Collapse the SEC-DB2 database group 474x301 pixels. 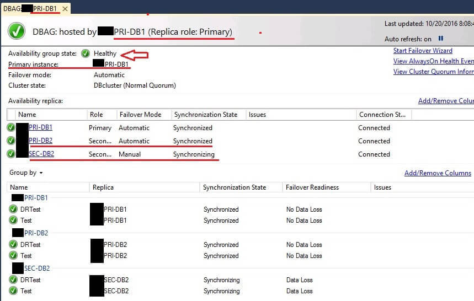[x=36, y=268]
